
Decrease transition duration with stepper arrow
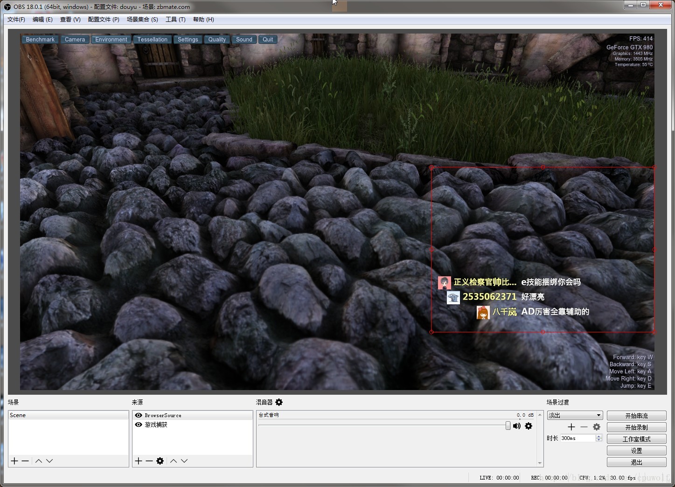(599, 440)
